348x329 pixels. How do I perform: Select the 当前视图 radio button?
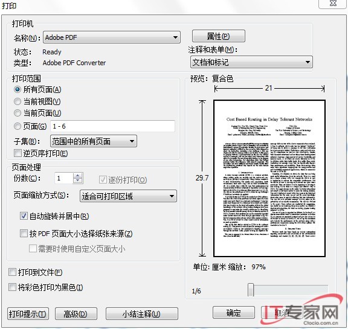(18, 101)
